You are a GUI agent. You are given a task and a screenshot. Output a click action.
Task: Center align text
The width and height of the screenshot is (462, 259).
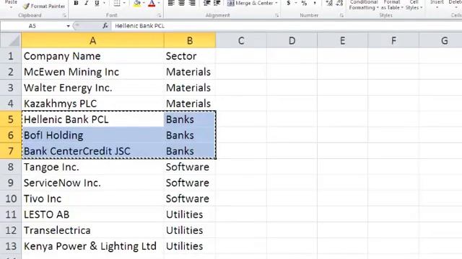181,3
